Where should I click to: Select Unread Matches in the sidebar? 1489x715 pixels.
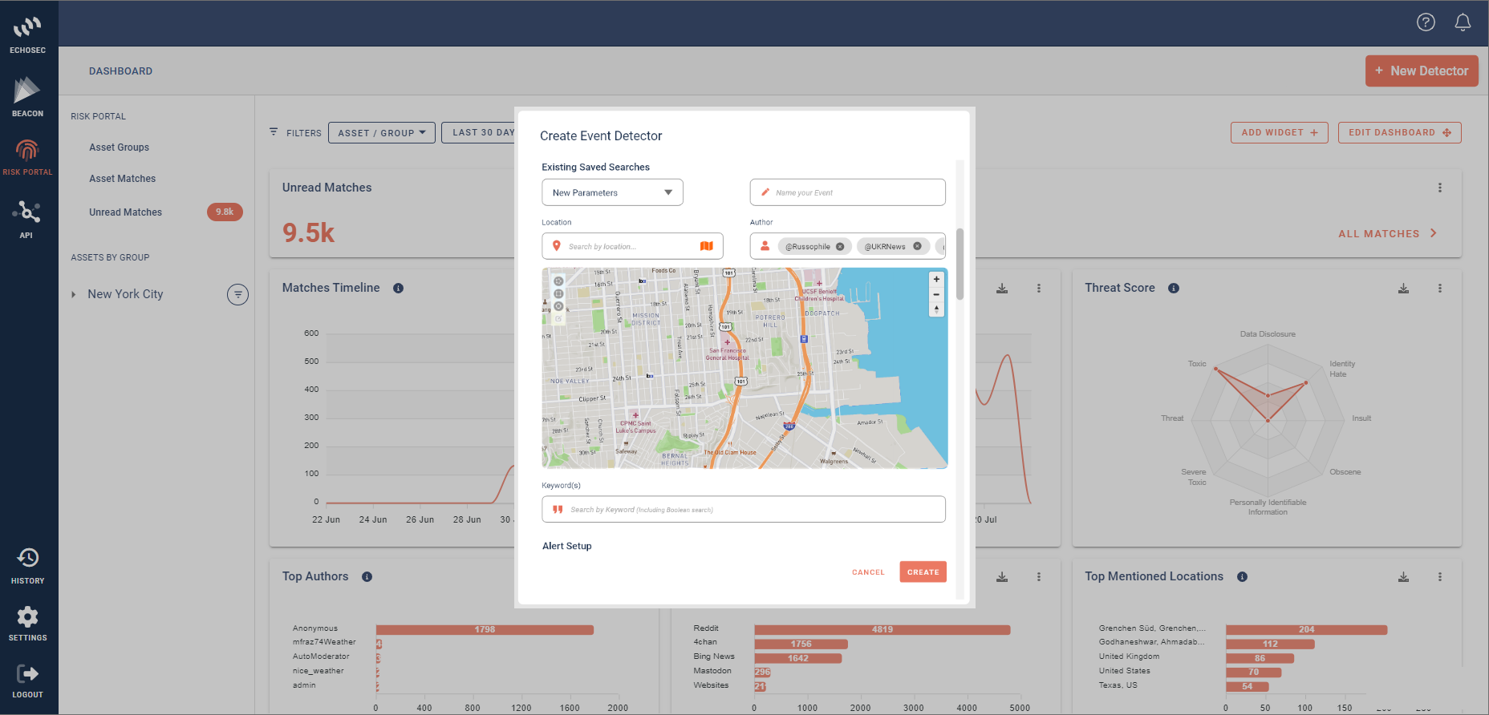click(125, 212)
